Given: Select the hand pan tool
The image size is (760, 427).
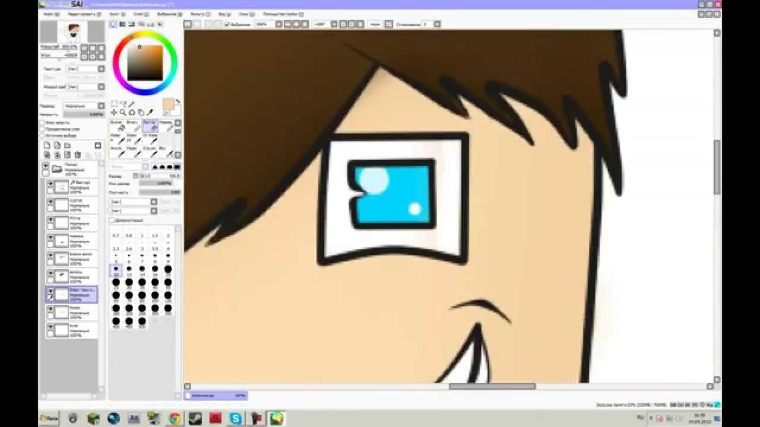Looking at the screenshot, I should [141, 112].
